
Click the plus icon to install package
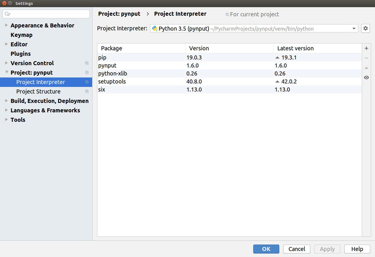[x=366, y=49]
